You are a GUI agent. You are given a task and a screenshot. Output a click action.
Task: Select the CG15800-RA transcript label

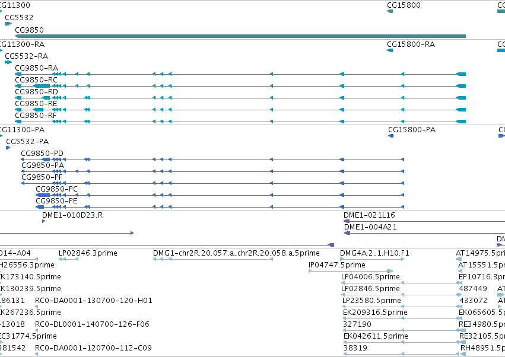click(411, 44)
